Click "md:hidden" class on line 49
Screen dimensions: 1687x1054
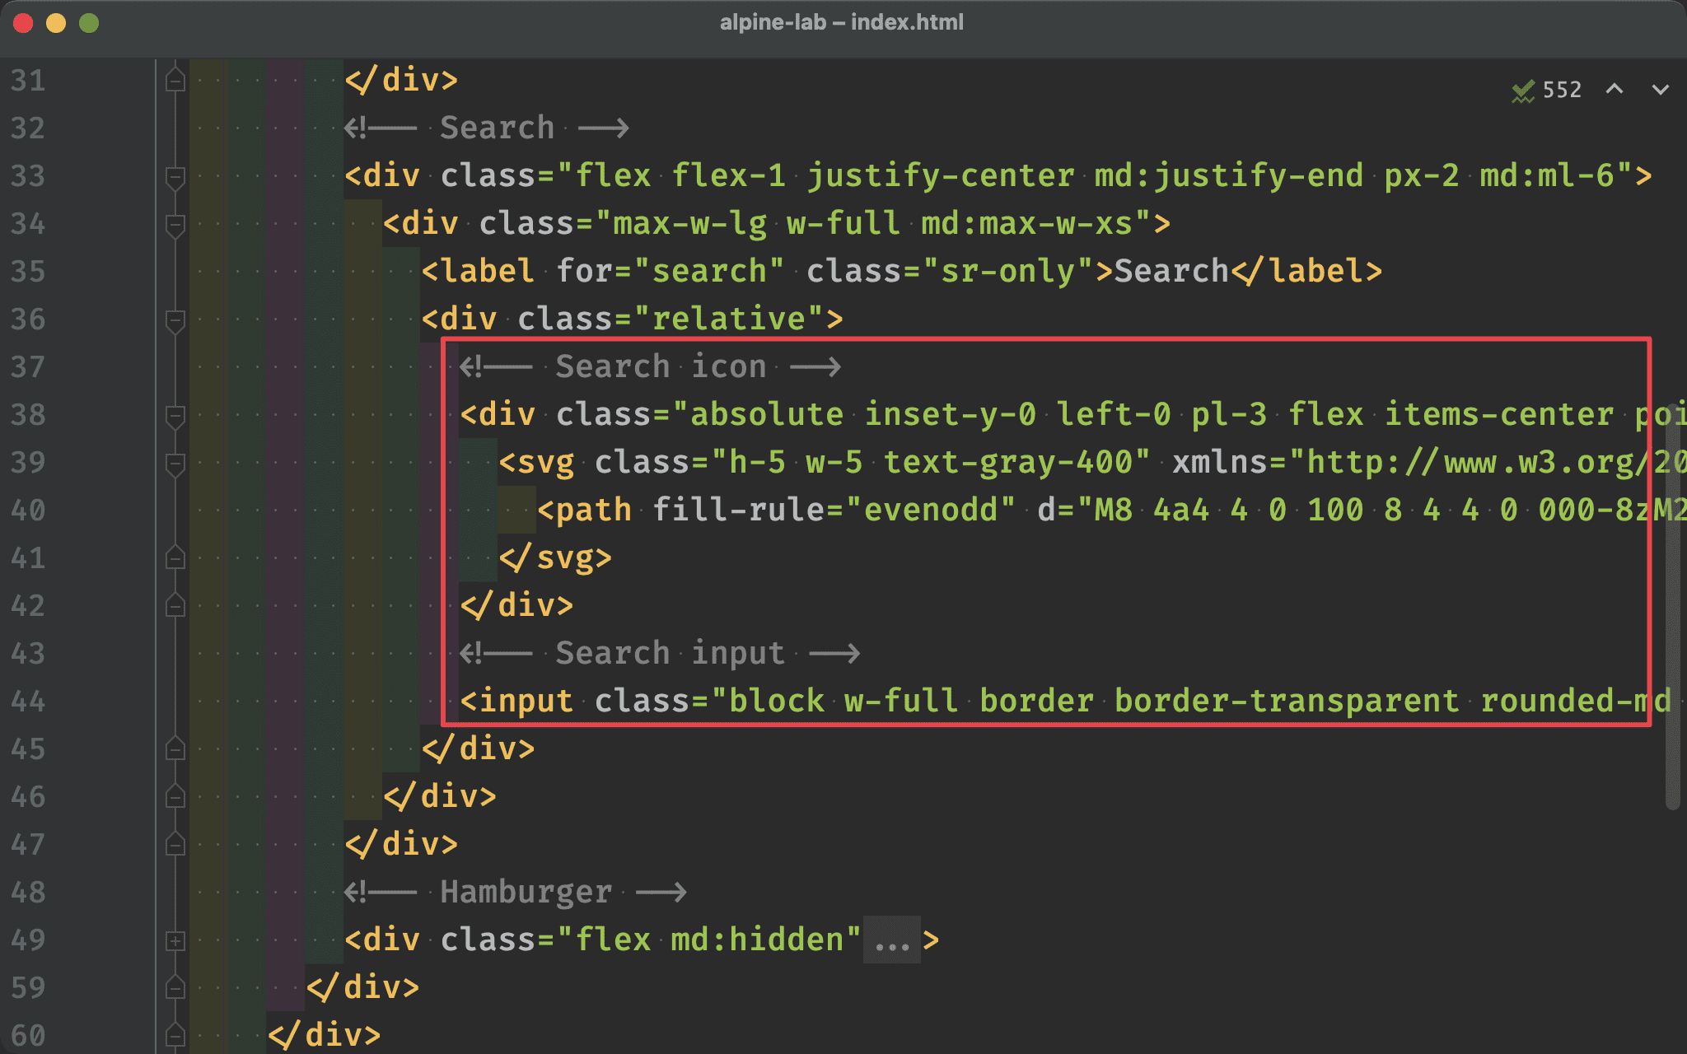click(x=757, y=940)
